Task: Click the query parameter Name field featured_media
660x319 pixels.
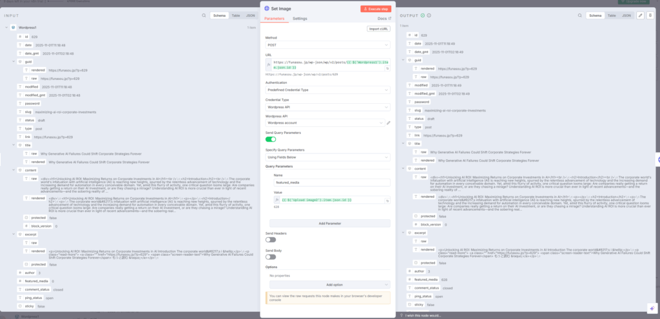Action: click(331, 182)
